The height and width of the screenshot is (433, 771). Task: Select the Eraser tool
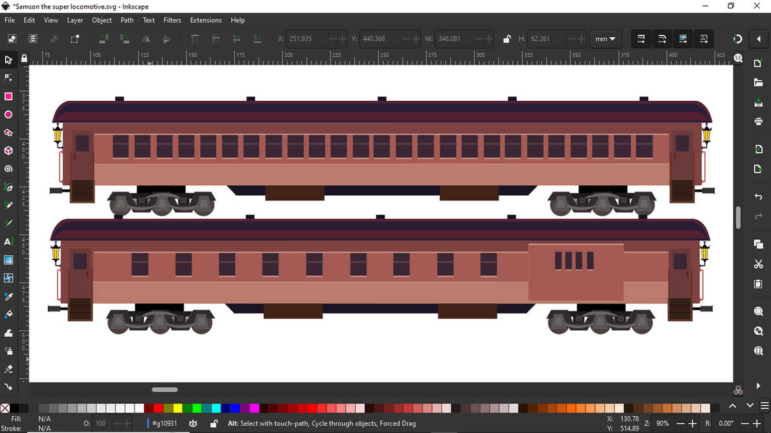[8, 369]
